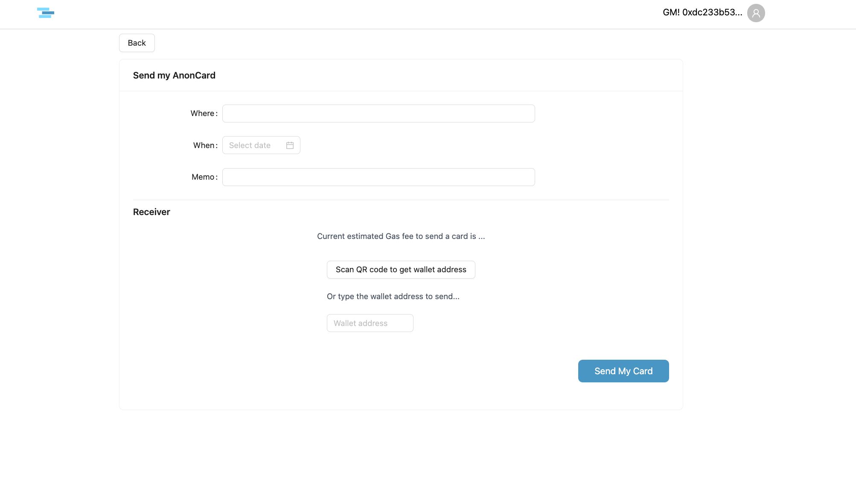Click Scan QR code to get wallet address
The height and width of the screenshot is (495, 856).
[401, 270]
